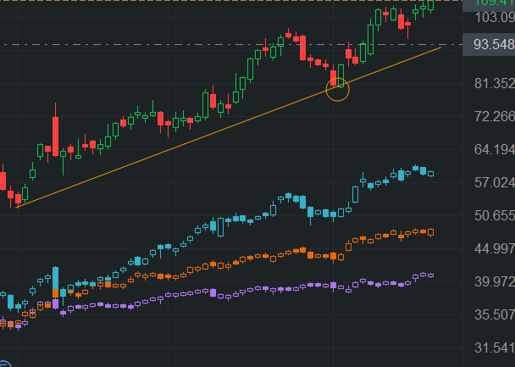Click the tall red candle near 64.194 level

pos(56,134)
